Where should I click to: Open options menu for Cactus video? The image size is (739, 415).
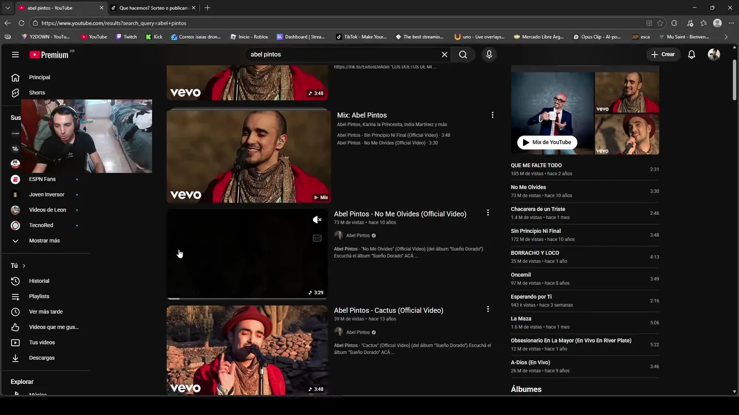click(488, 310)
